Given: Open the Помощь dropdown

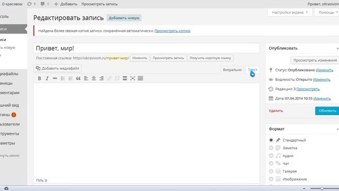Looking at the screenshot, I should 327,12.
